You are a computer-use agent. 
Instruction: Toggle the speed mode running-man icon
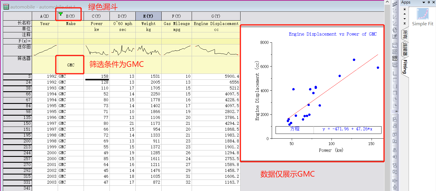(395, 36)
